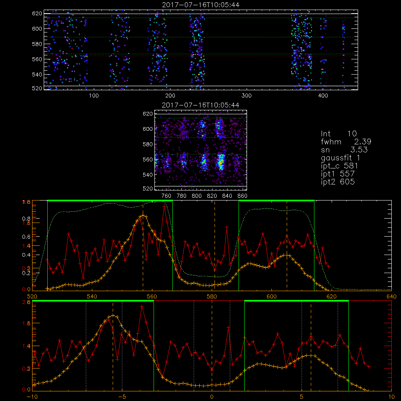Click the 'gaussfit 1' parameter line
This screenshot has width=401, height=401.
click(x=340, y=158)
